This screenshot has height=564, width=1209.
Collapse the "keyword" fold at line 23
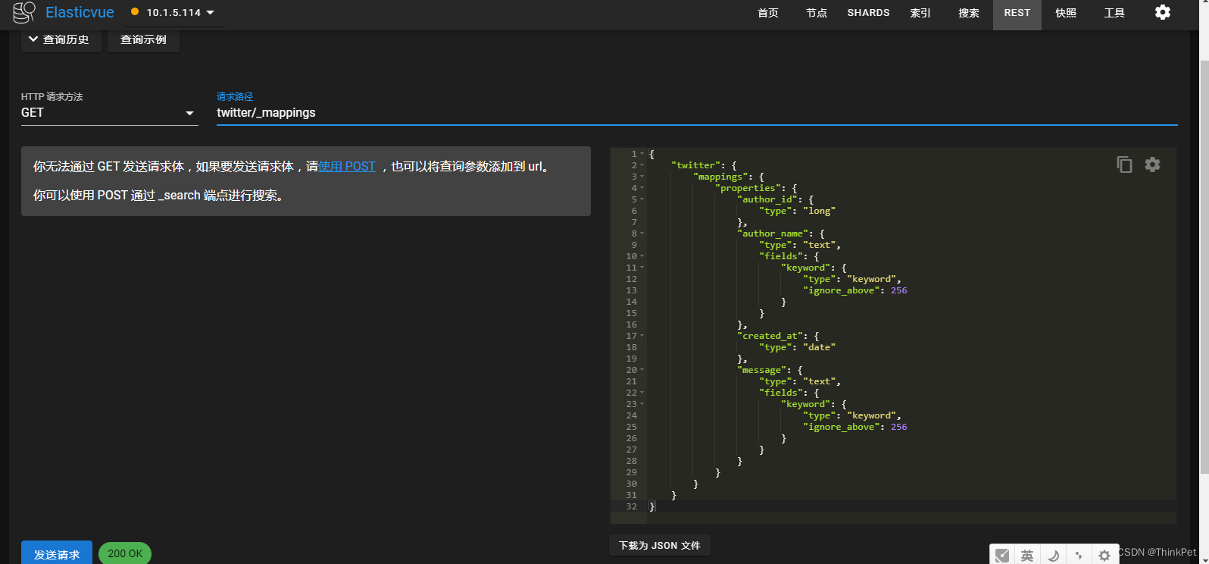[642, 404]
